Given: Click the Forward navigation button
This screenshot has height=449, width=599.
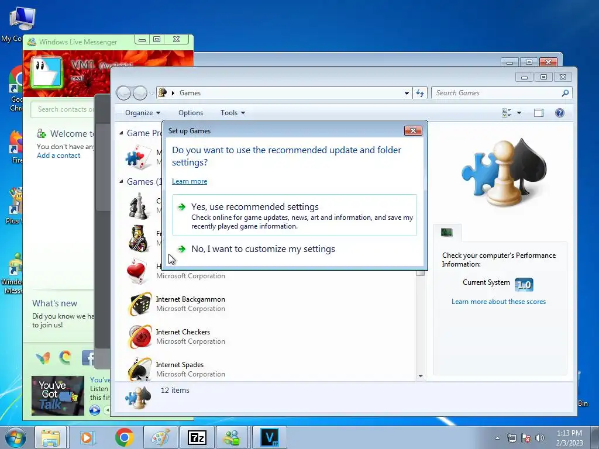Looking at the screenshot, I should click(x=140, y=93).
